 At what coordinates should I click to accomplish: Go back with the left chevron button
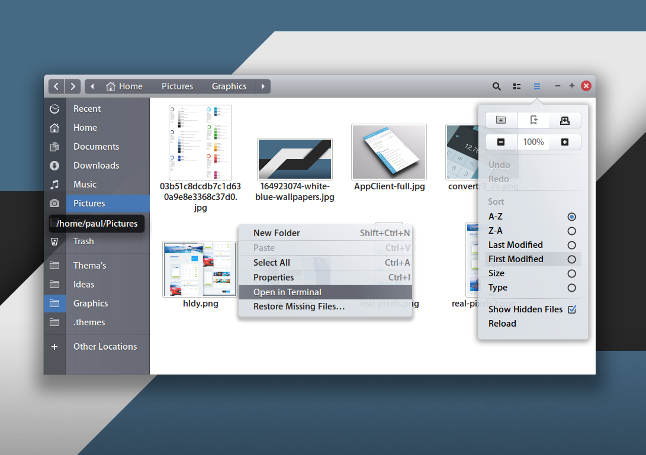(56, 86)
